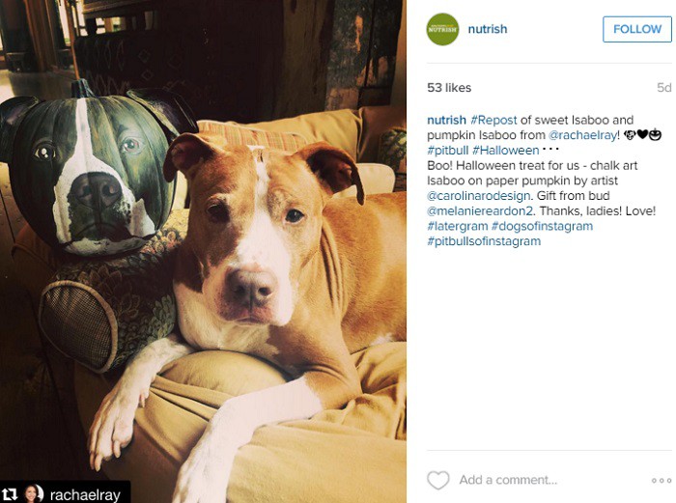Screen dimensions: 676x503
Task: Open the @melaniereardon2 mention
Action: coord(480,210)
